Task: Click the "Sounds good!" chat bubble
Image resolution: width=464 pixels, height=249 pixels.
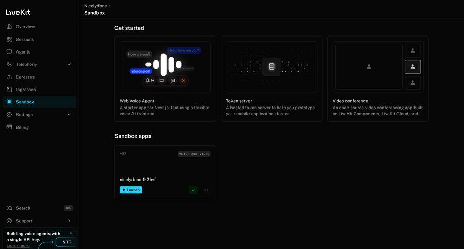Action: (141, 71)
